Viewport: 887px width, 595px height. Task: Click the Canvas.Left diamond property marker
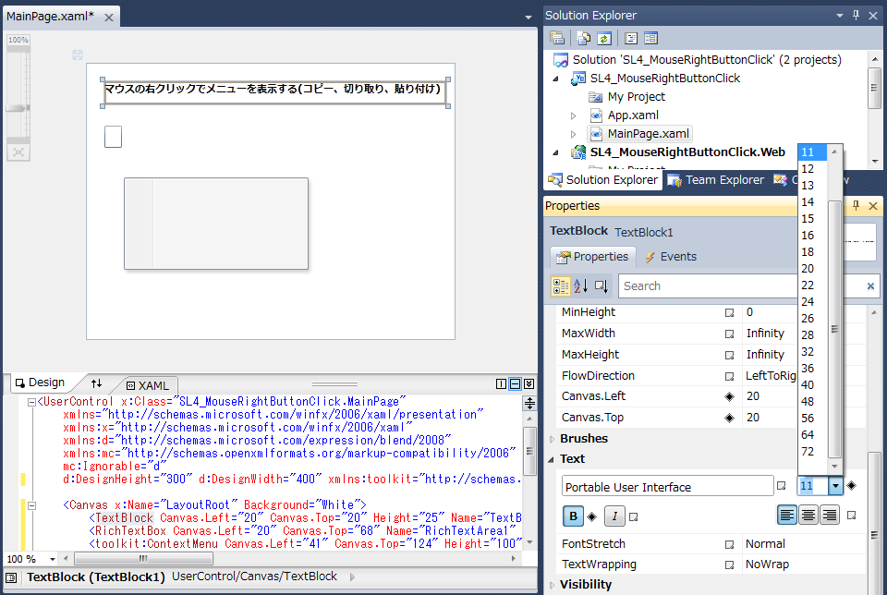[730, 397]
